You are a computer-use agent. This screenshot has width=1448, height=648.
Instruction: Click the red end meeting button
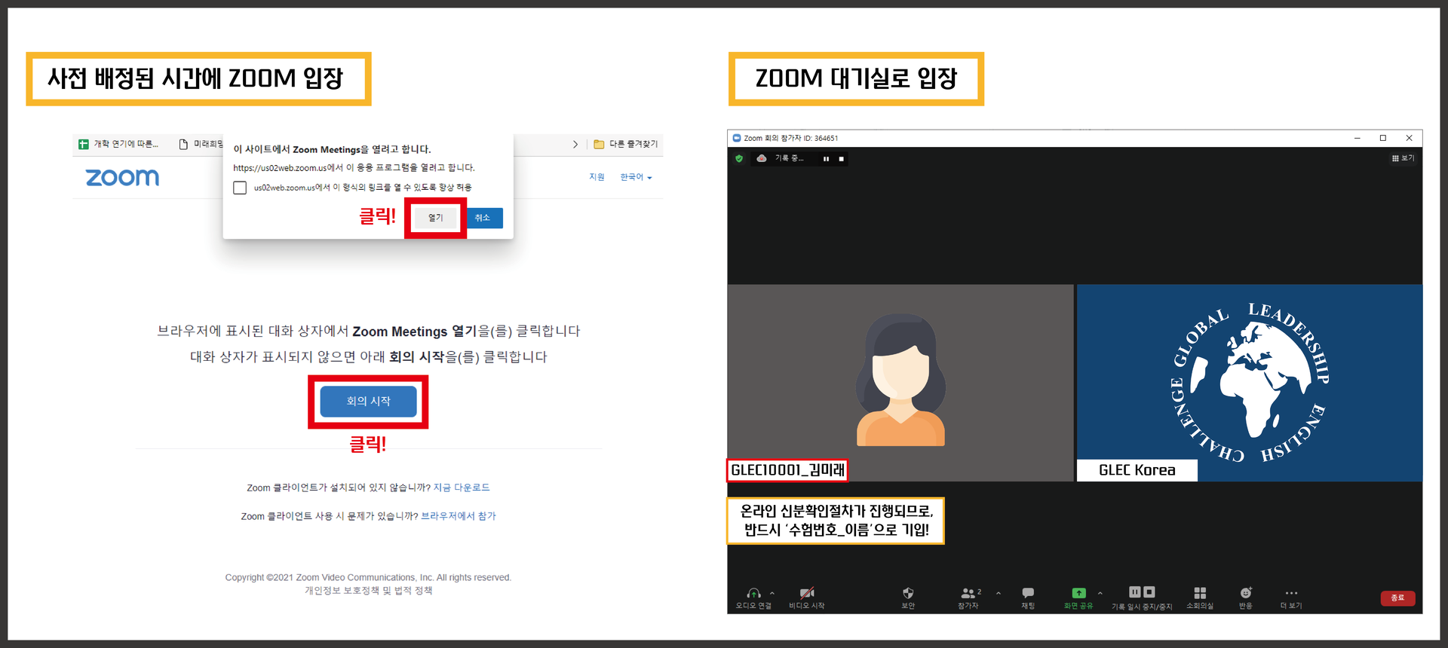[x=1397, y=598]
